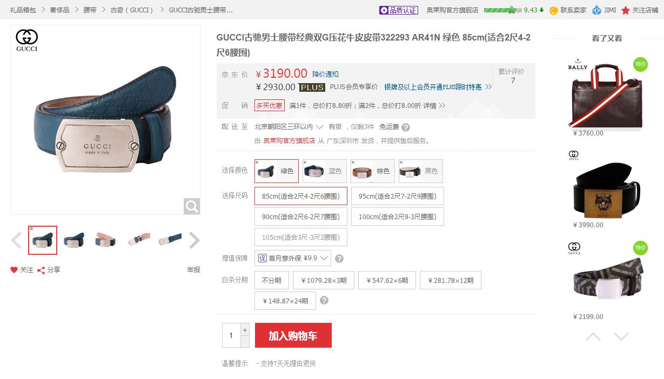Click the 降价通知 price alert link
The height and width of the screenshot is (379, 664).
point(326,75)
